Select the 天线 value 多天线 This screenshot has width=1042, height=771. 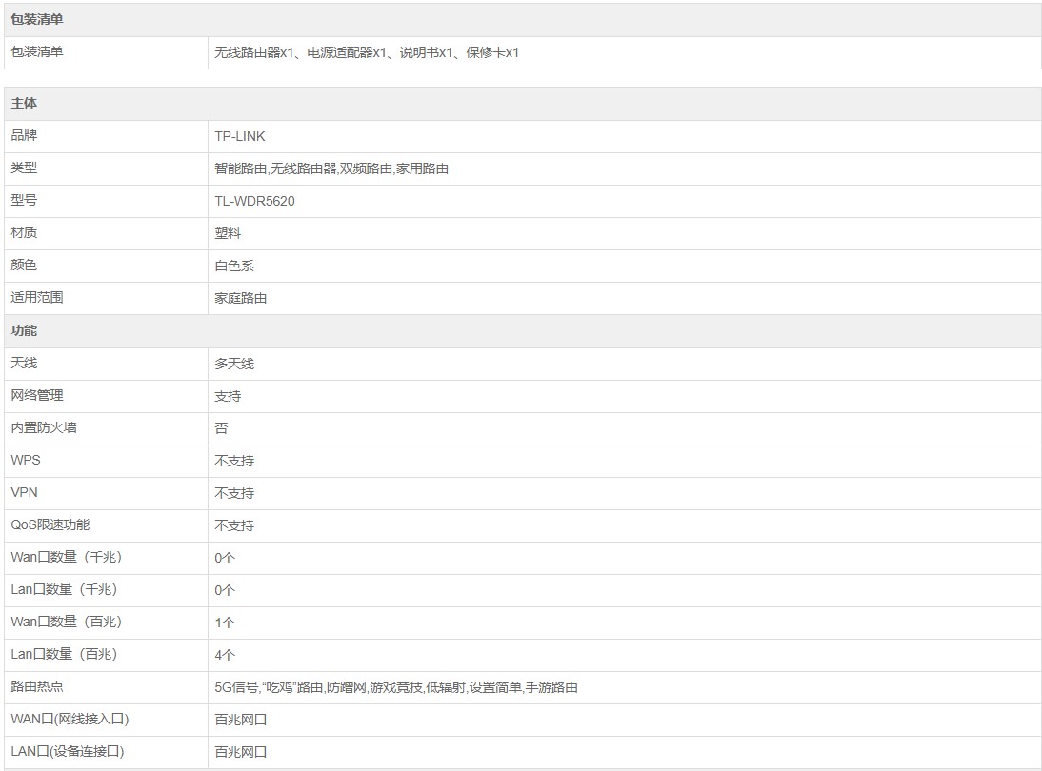pyautogui.click(x=234, y=364)
